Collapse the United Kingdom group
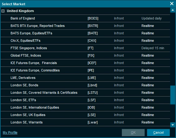The height and width of the screenshot is (138, 176). coord(3,11)
